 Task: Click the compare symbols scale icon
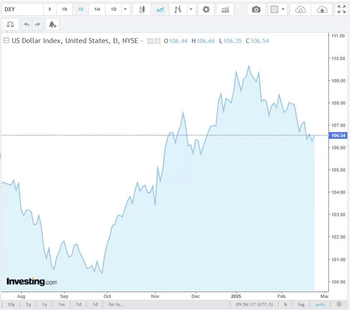click(x=10, y=25)
